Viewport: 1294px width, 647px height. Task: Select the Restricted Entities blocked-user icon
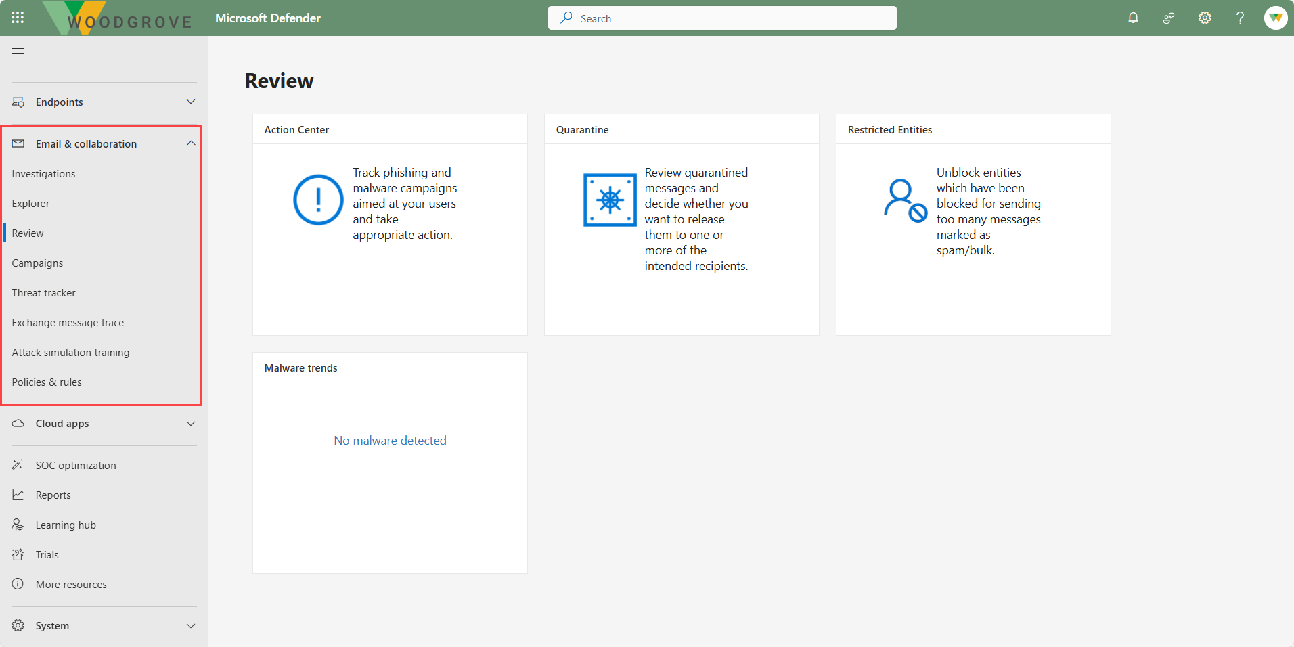[x=905, y=200]
